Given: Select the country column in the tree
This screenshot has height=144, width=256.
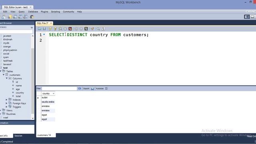Looking at the screenshot, I should pos(20,93).
